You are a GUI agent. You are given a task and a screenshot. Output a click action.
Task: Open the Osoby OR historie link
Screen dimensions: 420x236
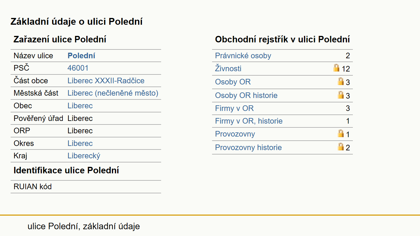[x=246, y=95]
